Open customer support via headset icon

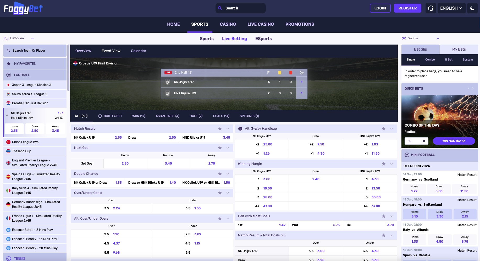pyautogui.click(x=431, y=8)
